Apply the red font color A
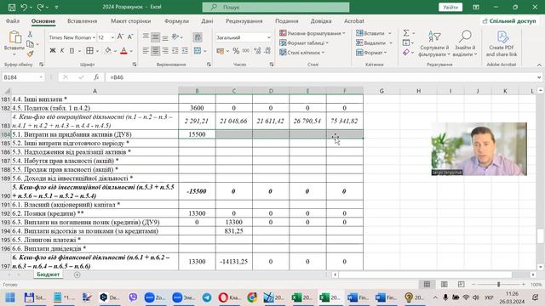 click(x=123, y=51)
